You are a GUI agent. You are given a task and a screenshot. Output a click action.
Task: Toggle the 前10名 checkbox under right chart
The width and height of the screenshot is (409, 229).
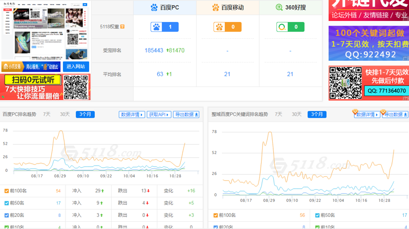pos(317,227)
